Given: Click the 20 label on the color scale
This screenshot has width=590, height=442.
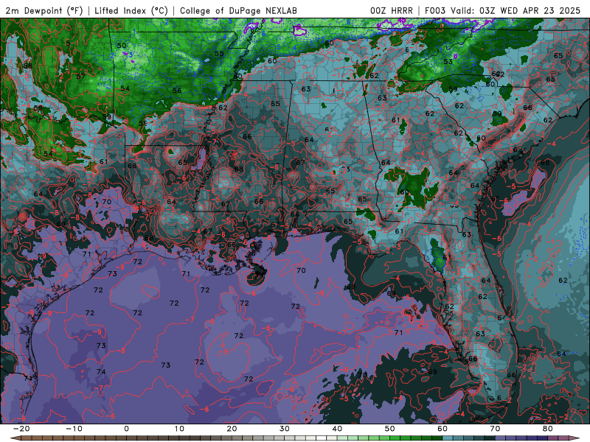Looking at the screenshot, I should coord(232,429).
